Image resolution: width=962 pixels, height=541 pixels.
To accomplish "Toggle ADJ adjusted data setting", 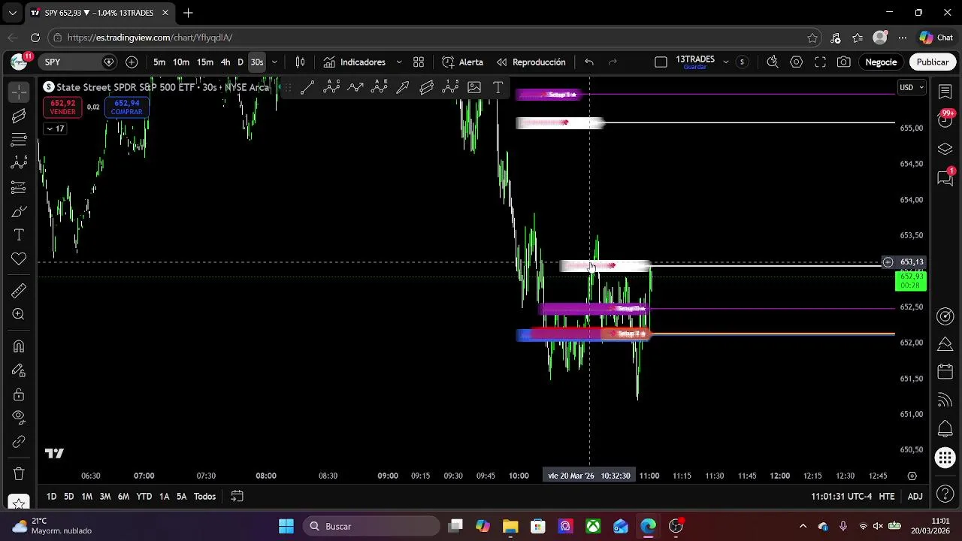I will (915, 497).
